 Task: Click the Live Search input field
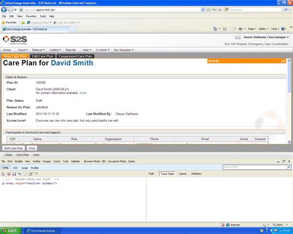[x=253, y=10]
